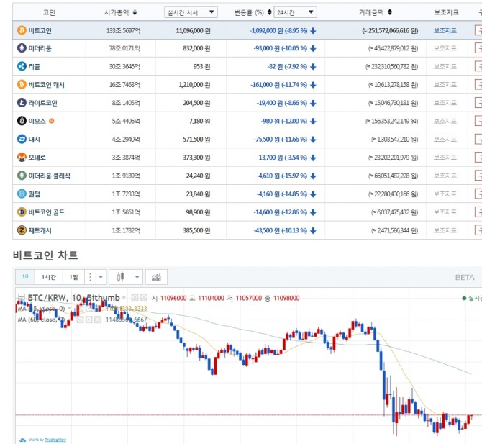The image size is (482, 444).
Task: Click the Ripple coin icon
Action: click(22, 66)
